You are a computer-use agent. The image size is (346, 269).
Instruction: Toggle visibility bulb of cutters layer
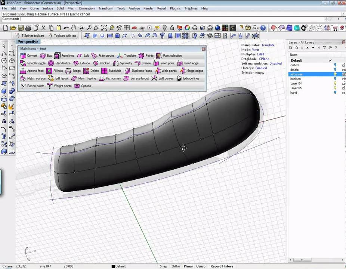[x=335, y=65]
